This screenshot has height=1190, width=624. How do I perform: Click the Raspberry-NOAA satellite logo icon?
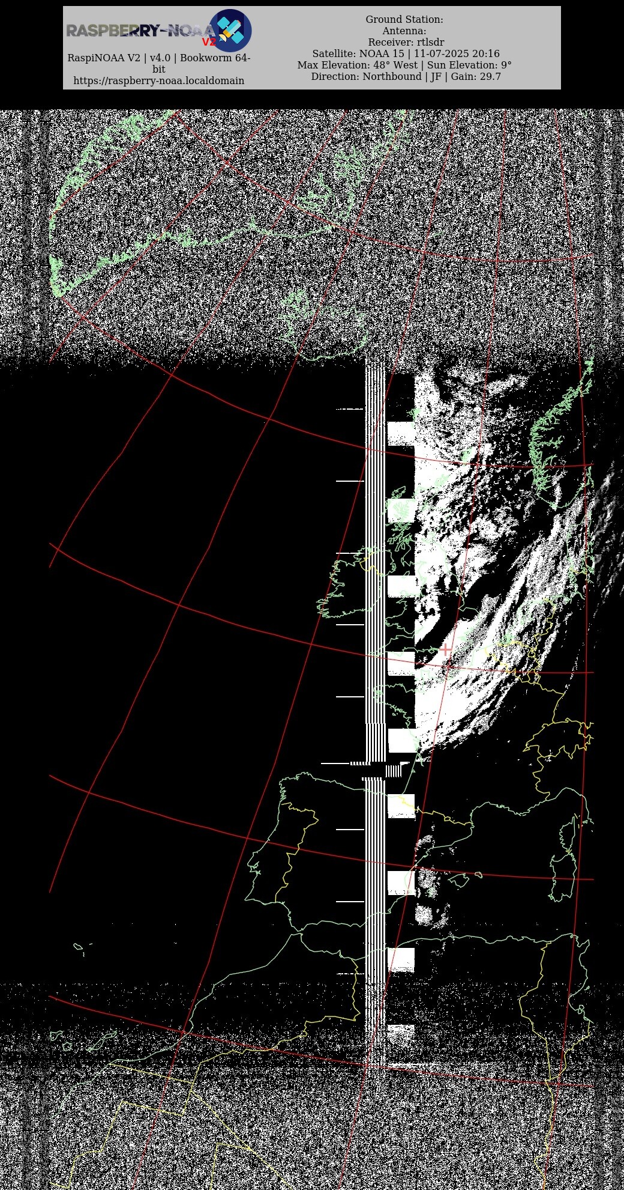pos(230,31)
